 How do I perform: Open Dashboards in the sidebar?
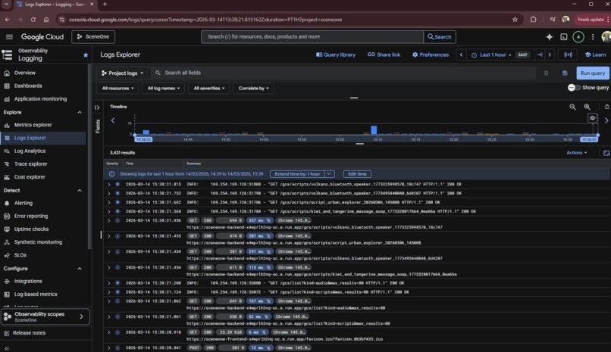[x=28, y=86]
